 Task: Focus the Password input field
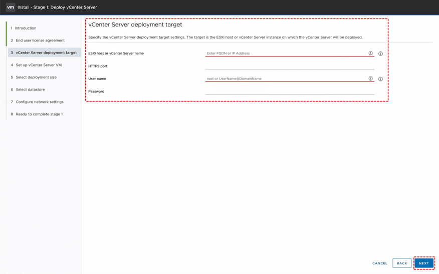point(290,91)
